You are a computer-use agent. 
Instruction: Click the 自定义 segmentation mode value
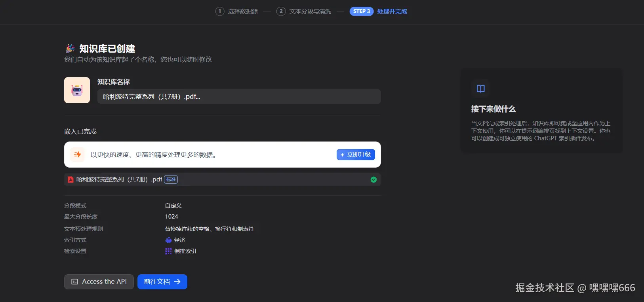tap(173, 206)
